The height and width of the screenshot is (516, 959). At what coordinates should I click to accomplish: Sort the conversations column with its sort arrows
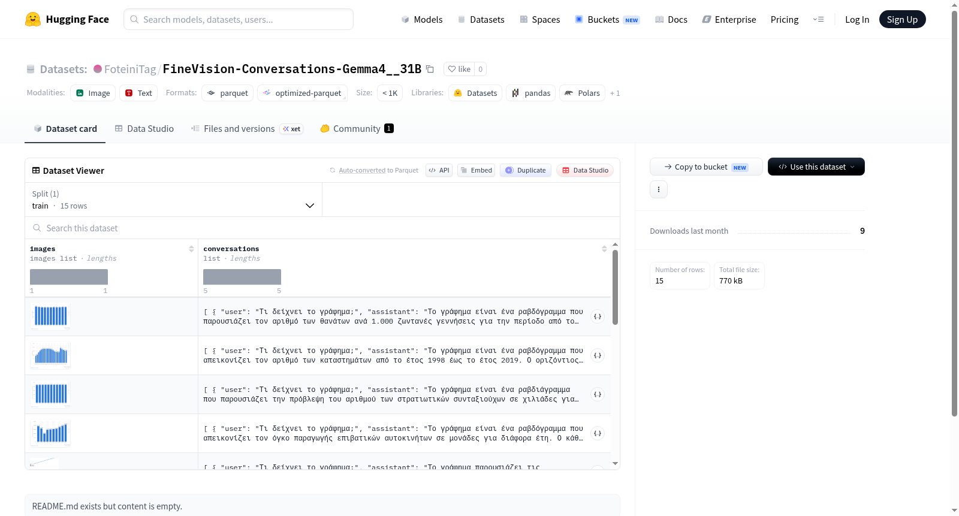pyautogui.click(x=604, y=249)
